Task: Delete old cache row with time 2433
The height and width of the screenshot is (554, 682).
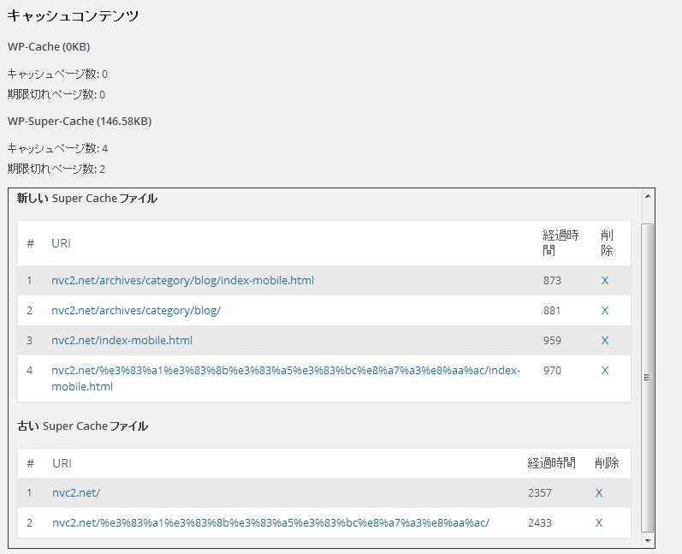Action: [599, 522]
